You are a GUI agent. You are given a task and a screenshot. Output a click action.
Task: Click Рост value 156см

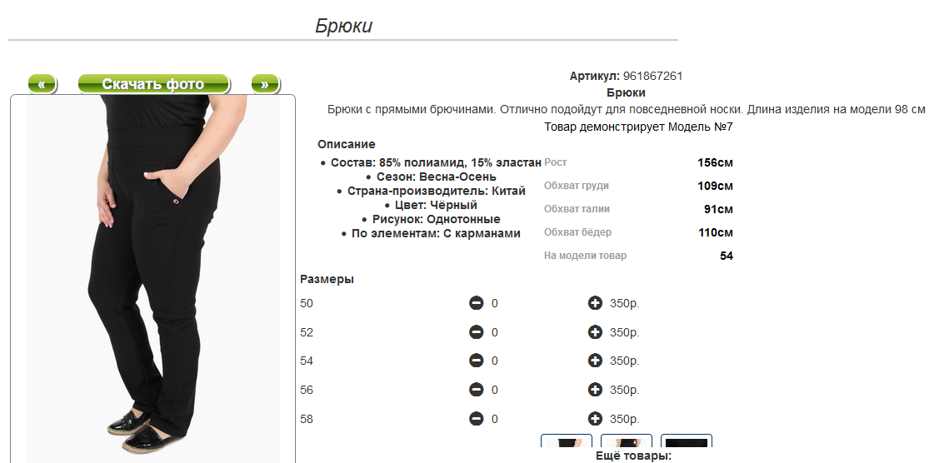[715, 162]
